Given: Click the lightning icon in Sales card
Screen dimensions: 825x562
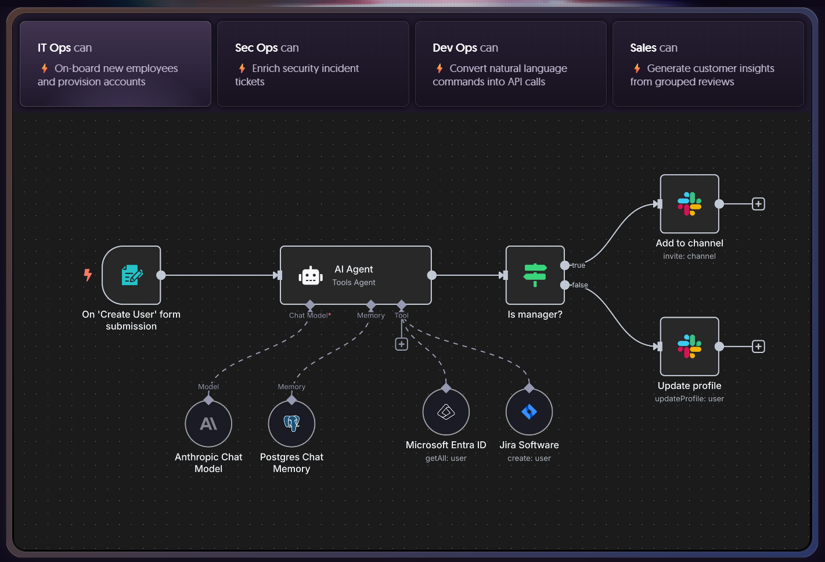Looking at the screenshot, I should 637,69.
